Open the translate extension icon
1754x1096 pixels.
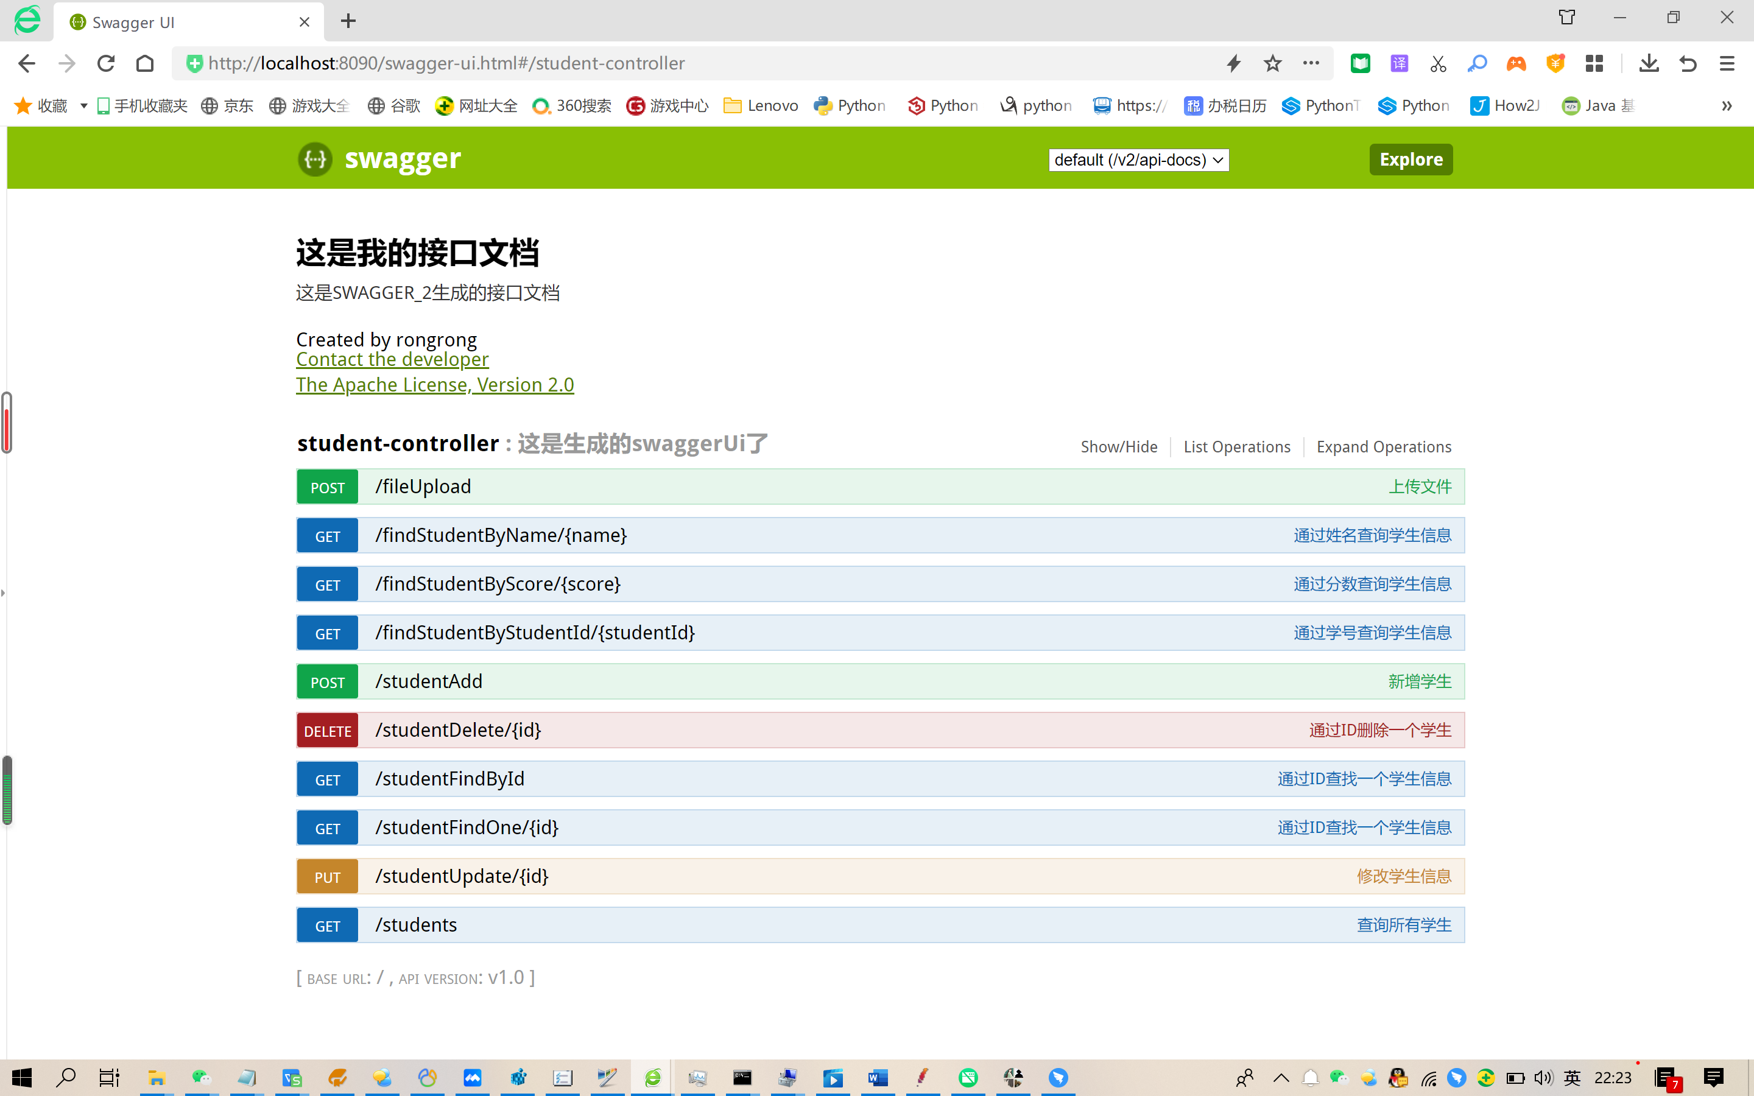[x=1400, y=64]
